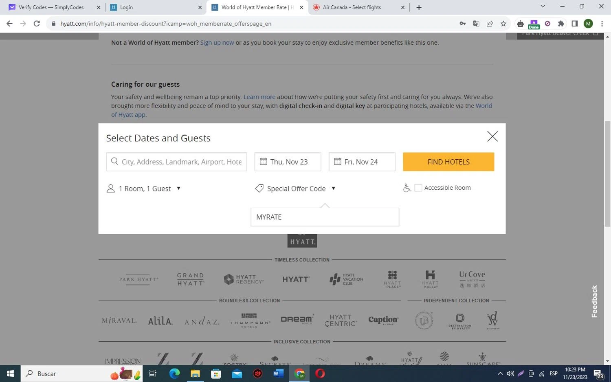611x382 pixels.
Task: Open the Feedback side tab
Action: [594, 301]
